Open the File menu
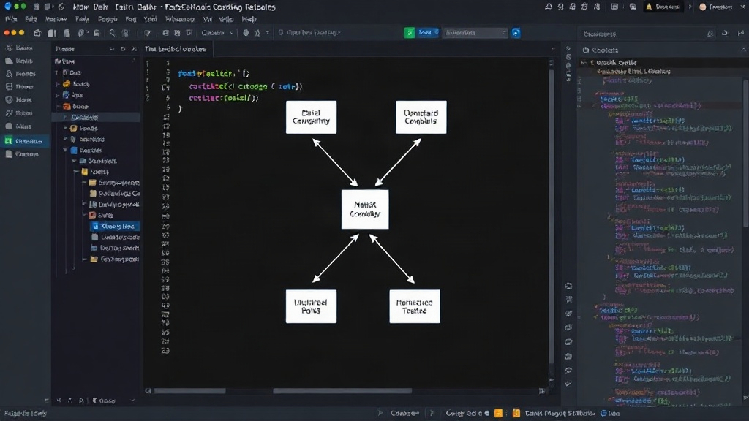This screenshot has height=421, width=749. 11,19
